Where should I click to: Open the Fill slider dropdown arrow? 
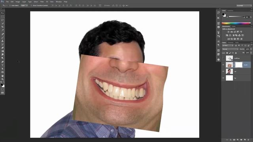(251, 53)
